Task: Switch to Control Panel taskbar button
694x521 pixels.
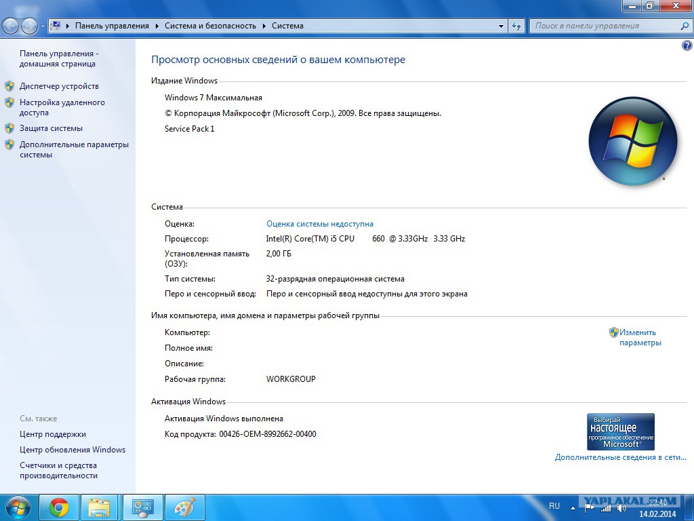Action: 143,507
